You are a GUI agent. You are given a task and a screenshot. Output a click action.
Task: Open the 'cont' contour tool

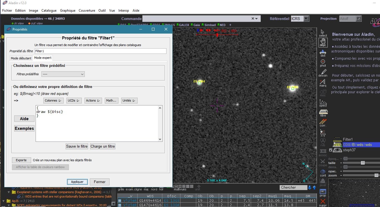point(323,172)
